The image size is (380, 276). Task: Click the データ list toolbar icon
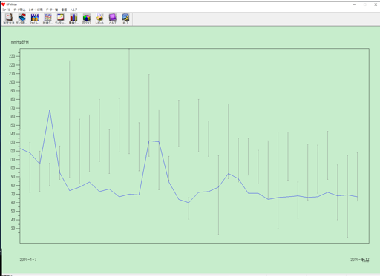(61, 18)
